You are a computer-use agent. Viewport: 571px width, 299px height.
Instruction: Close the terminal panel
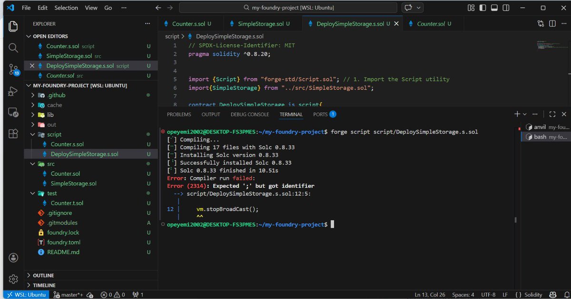coord(564,114)
